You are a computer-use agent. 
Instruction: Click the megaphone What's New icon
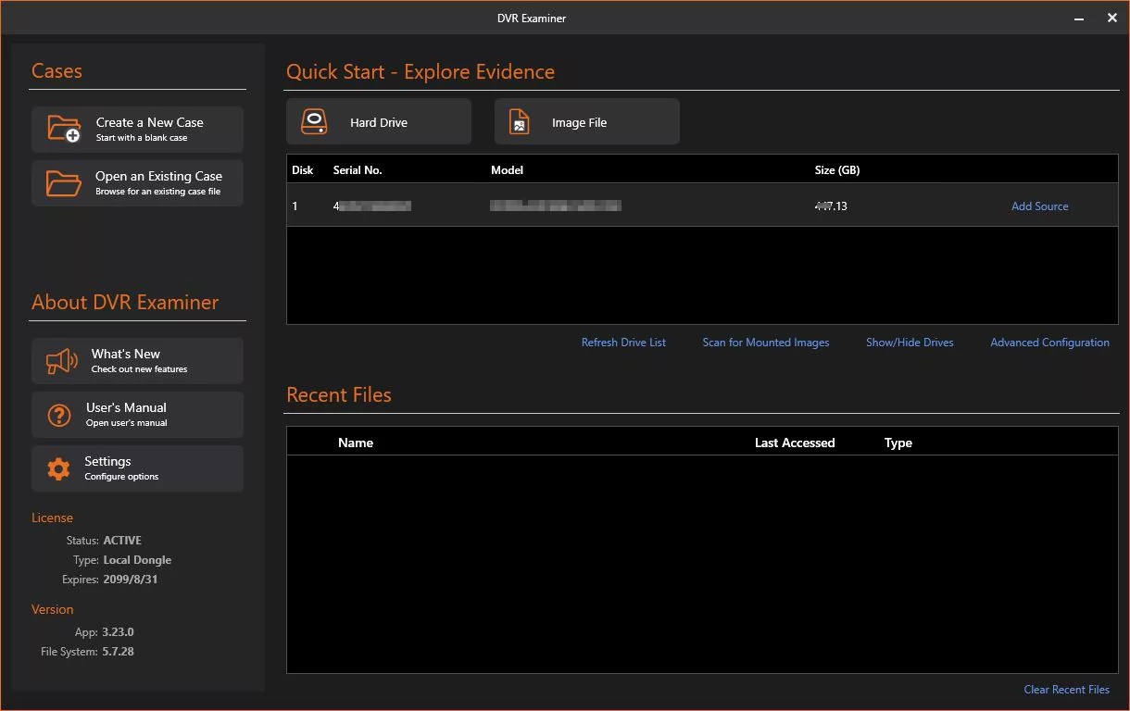61,361
